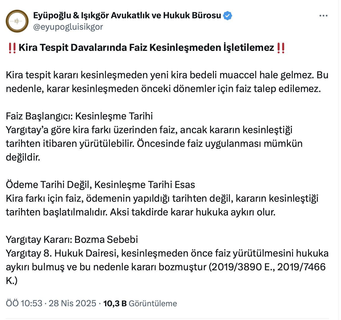
Task: Click the red exclamation emoji after the title
Action: click(x=281, y=48)
